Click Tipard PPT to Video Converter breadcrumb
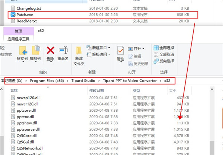 (130, 81)
